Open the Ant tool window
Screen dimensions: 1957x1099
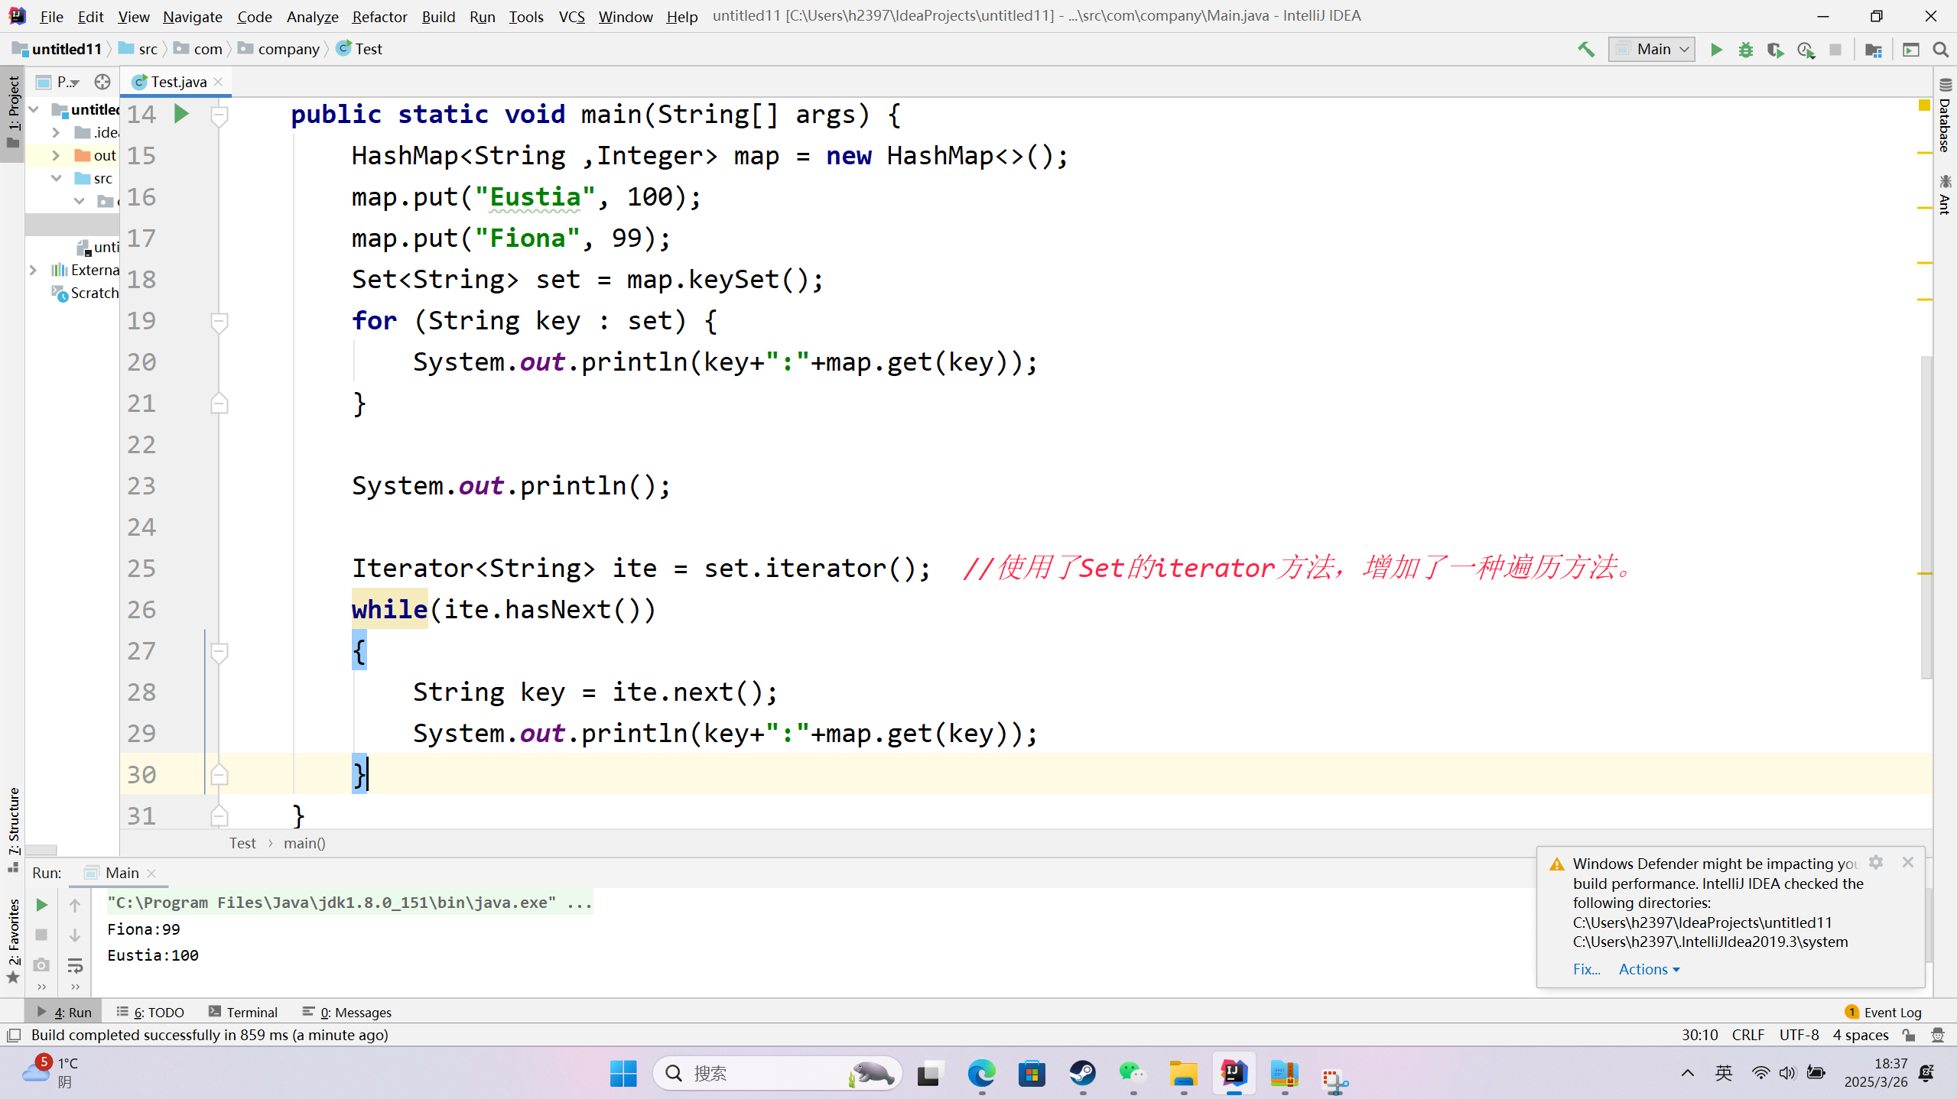tap(1946, 194)
